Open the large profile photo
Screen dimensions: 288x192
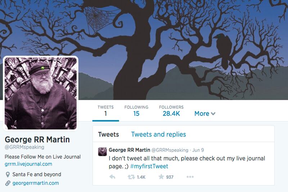tap(41, 93)
